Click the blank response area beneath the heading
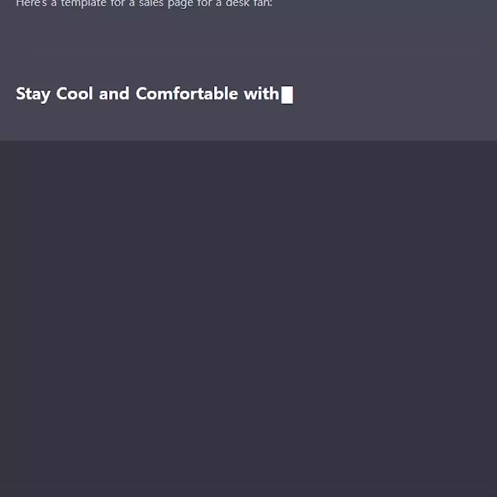 [248, 124]
